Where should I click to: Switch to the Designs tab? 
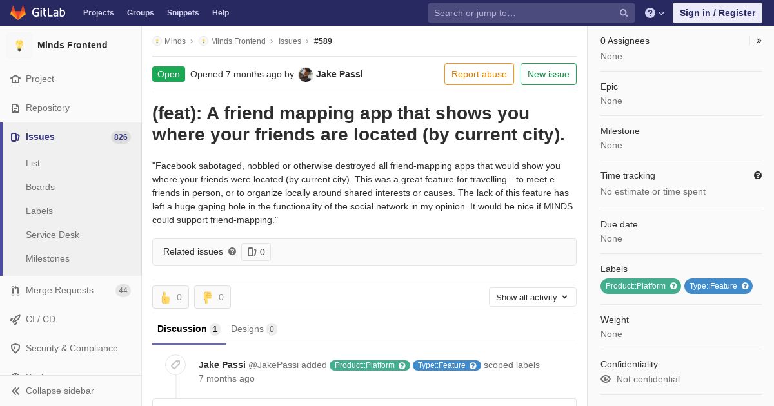click(253, 329)
